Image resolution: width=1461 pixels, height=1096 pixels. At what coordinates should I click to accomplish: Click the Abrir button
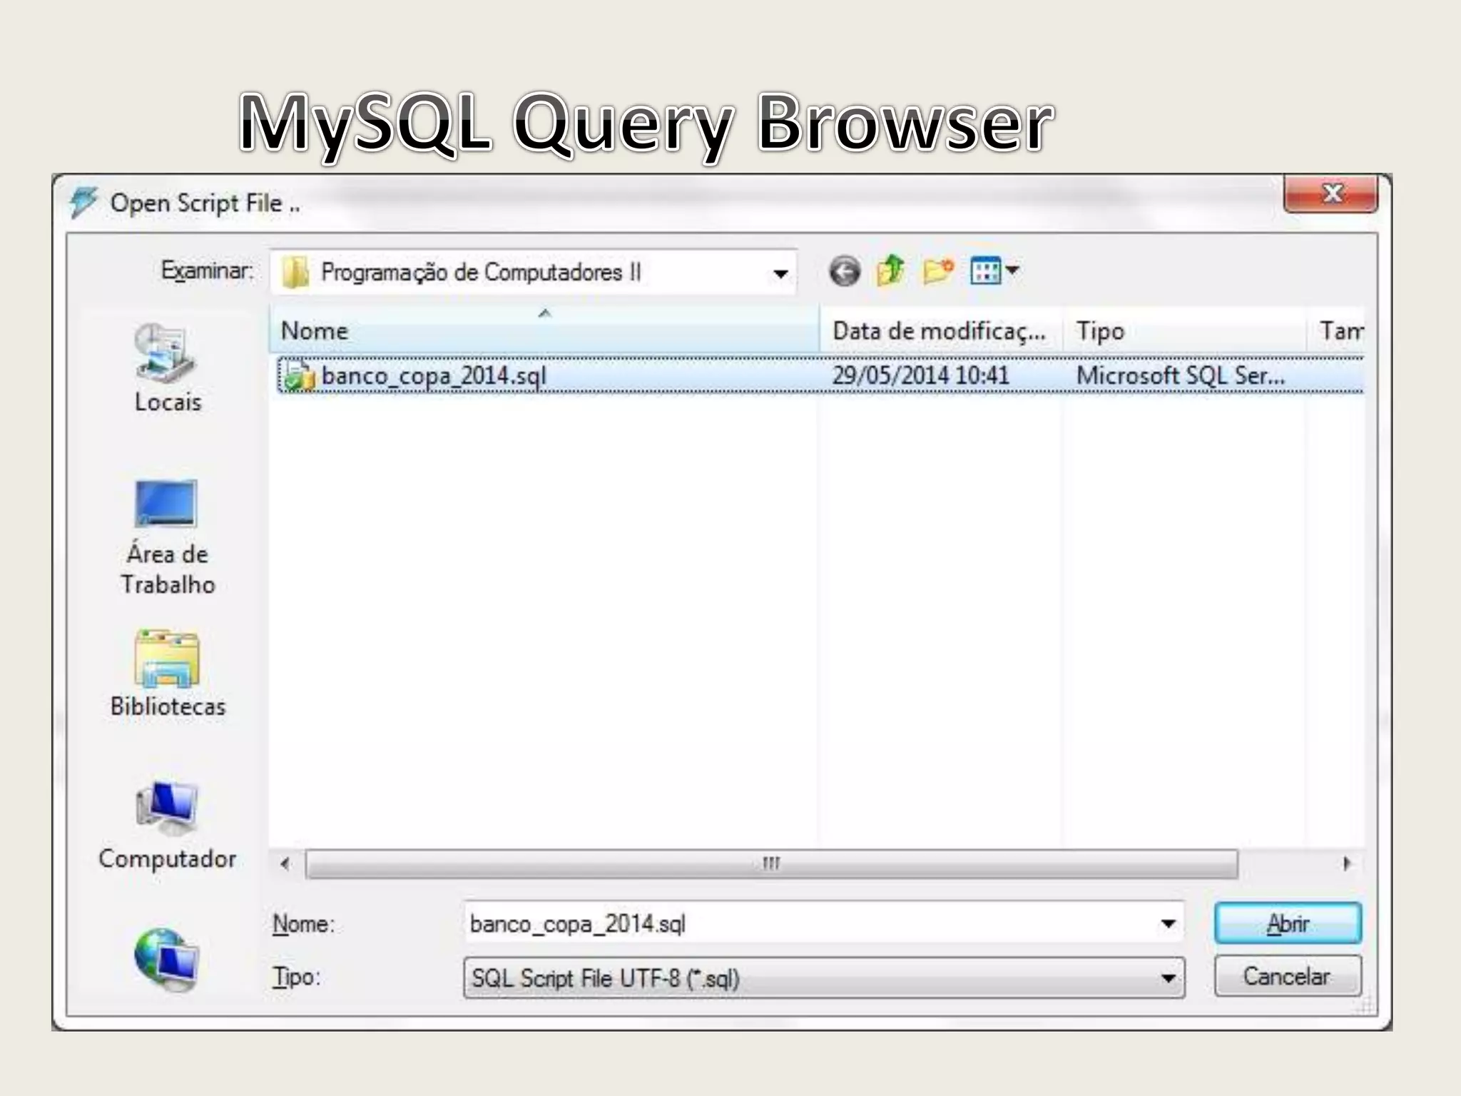1288,923
